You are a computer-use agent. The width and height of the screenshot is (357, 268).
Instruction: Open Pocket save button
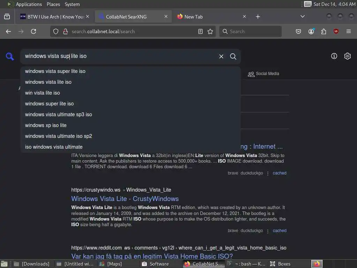click(x=298, y=31)
